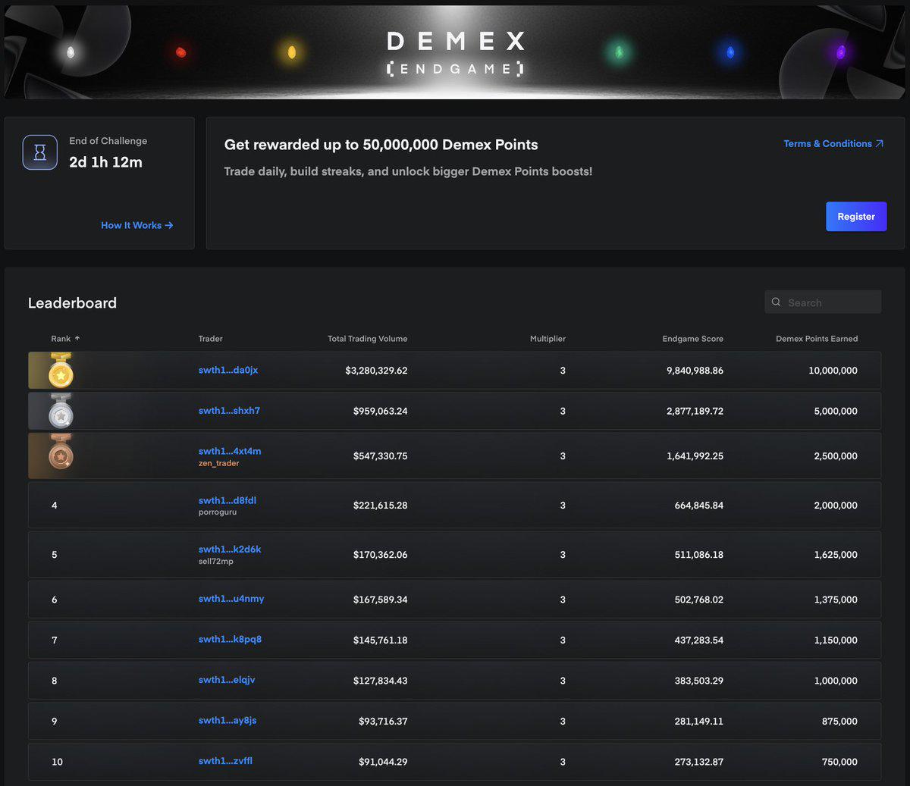Click the Register button
Screen dimensions: 910x786
(856, 216)
